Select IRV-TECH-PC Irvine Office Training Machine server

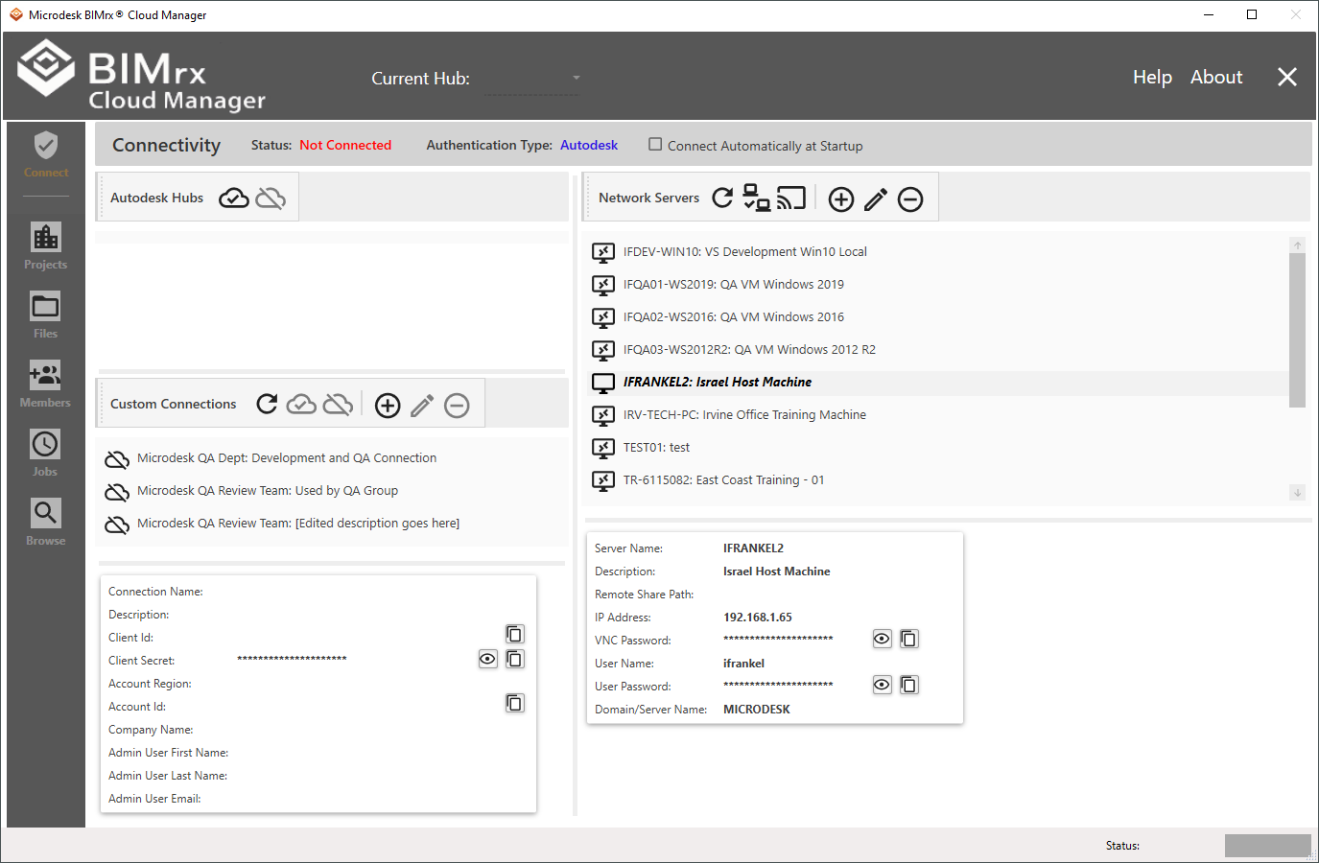744,415
